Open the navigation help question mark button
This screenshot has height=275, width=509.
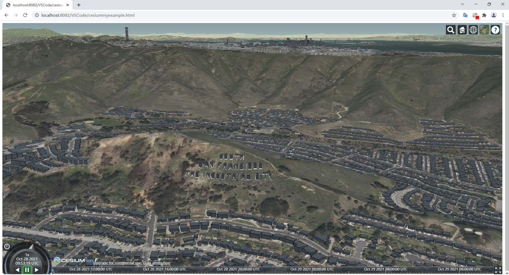point(495,30)
